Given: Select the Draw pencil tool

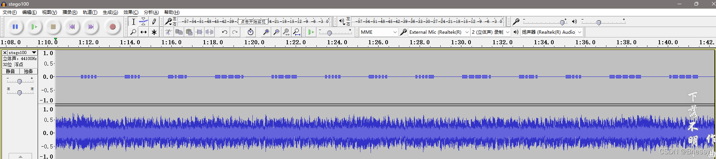Looking at the screenshot, I should point(154,22).
